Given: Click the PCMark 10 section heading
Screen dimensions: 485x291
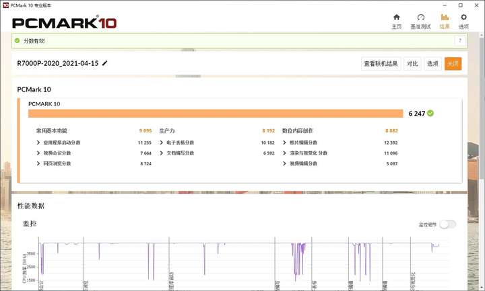Looking at the screenshot, I should 34,89.
